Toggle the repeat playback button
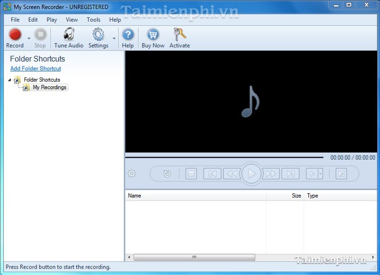The image size is (380, 275). [167, 174]
